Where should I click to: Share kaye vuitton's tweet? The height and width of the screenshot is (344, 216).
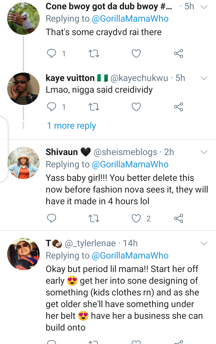point(178,107)
